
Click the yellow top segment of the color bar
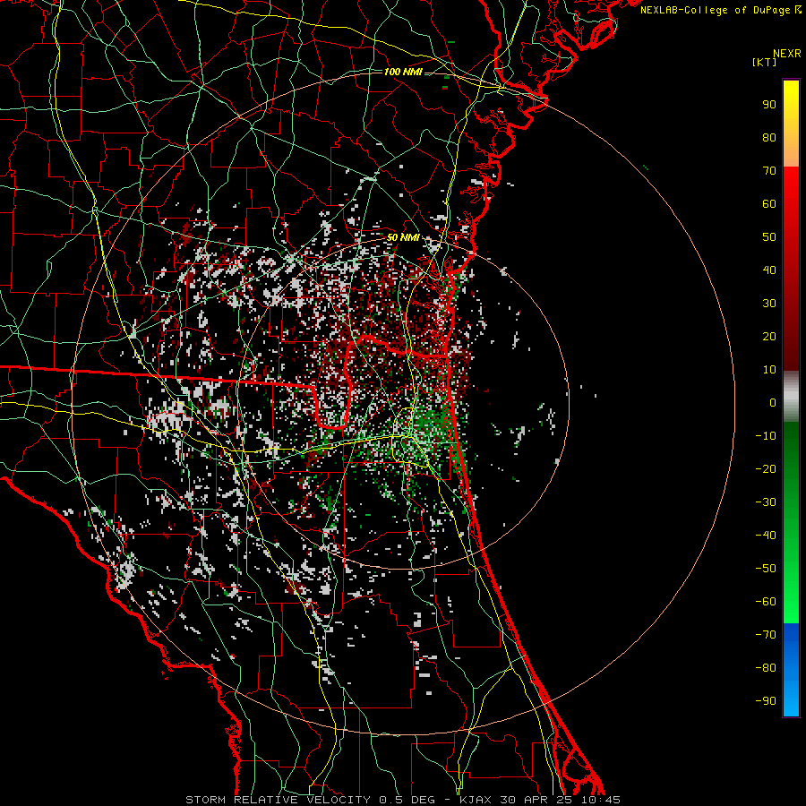point(791,124)
